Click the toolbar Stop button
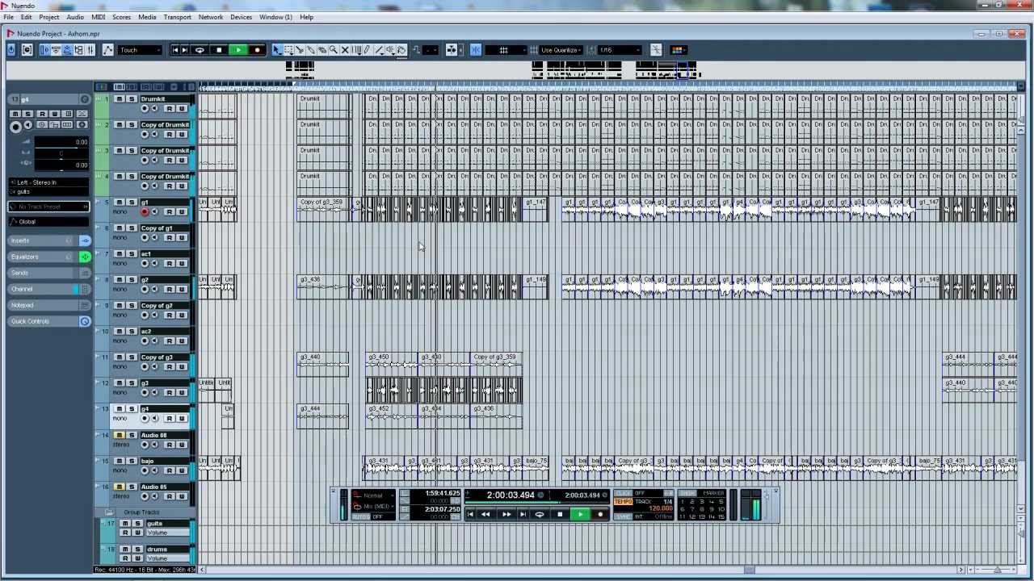The height and width of the screenshot is (581, 1034). [x=219, y=50]
